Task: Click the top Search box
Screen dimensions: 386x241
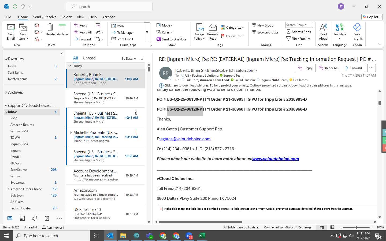Action: [x=109, y=6]
